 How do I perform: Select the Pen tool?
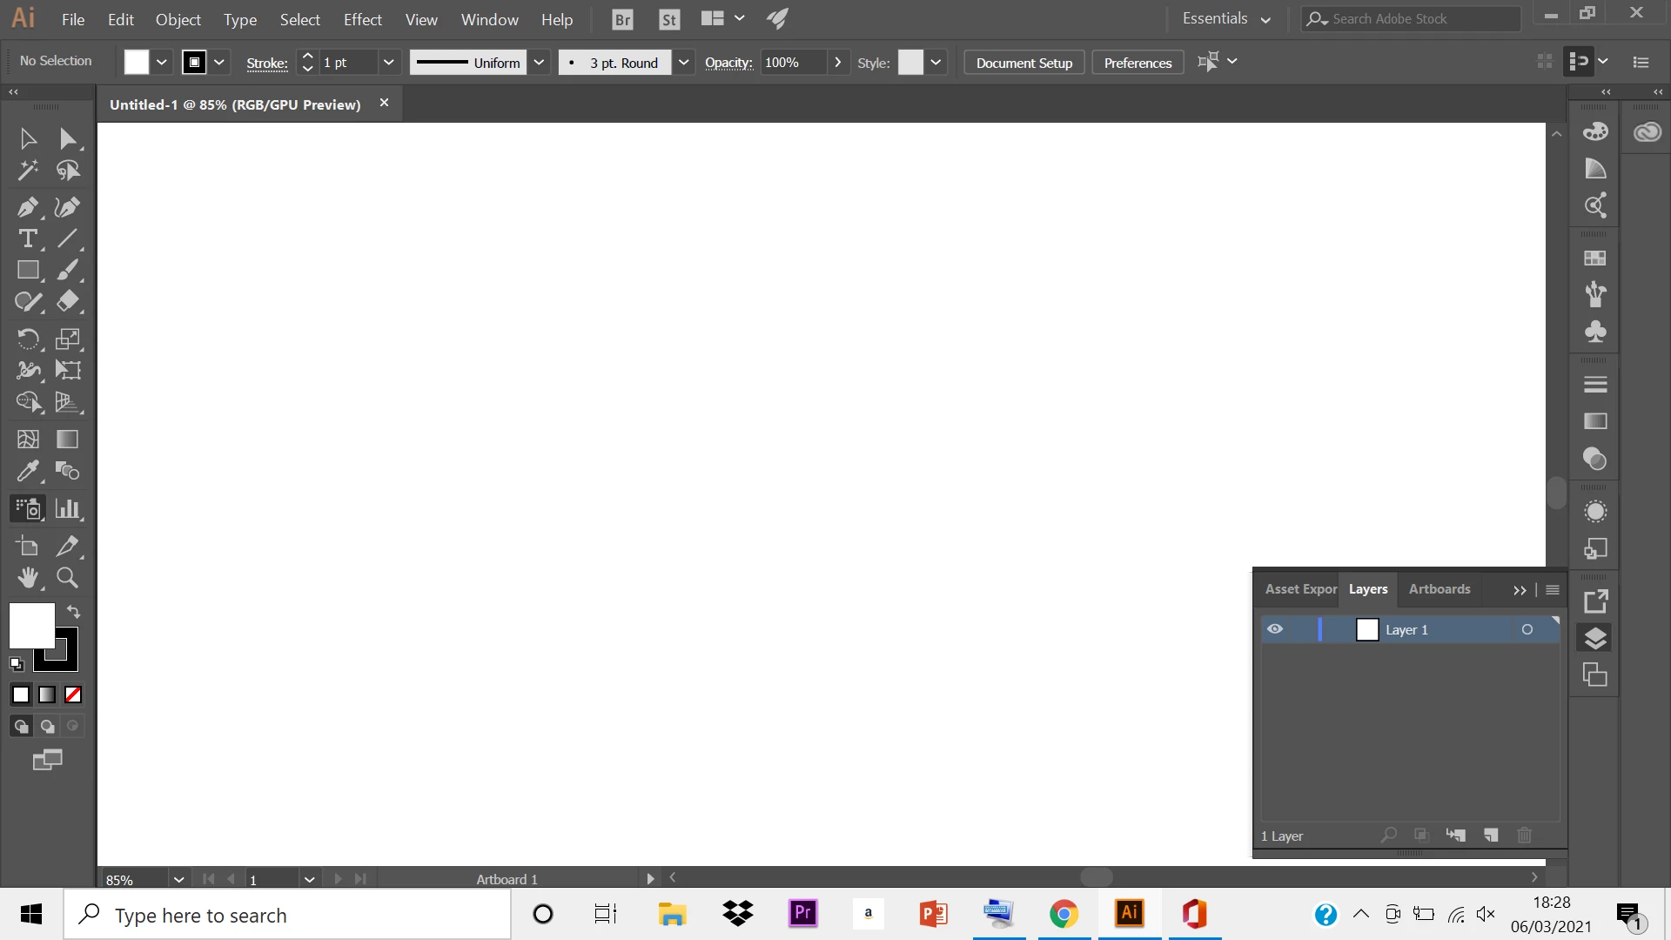pos(27,207)
